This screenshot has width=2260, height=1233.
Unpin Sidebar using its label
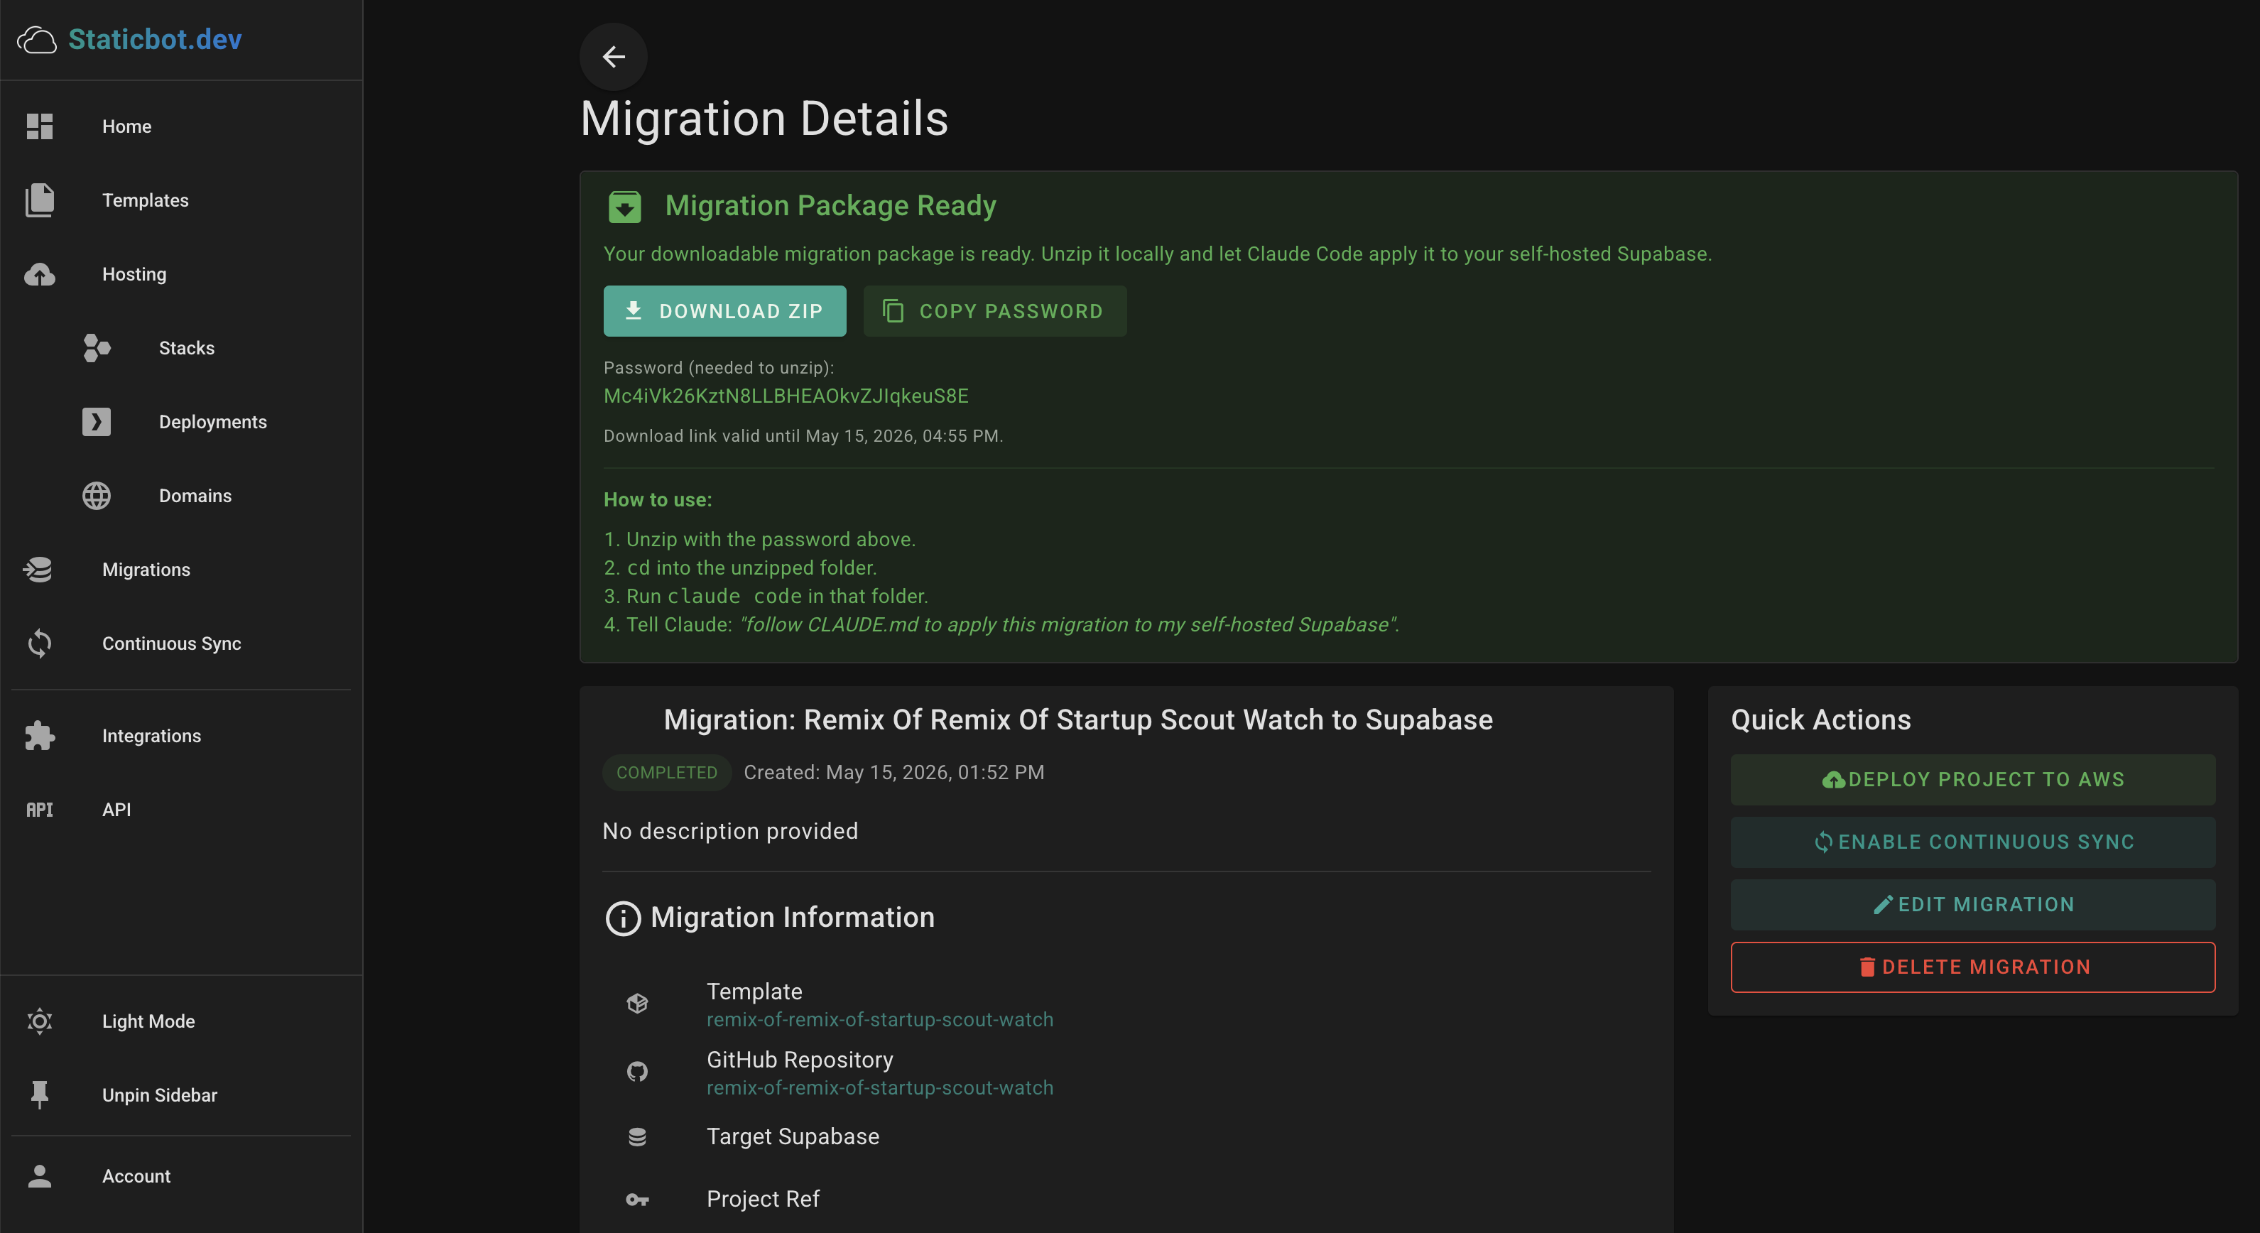[x=160, y=1095]
